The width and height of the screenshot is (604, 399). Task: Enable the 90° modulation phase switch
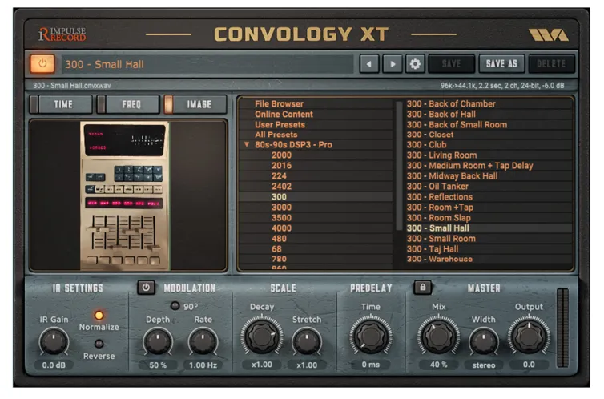175,306
